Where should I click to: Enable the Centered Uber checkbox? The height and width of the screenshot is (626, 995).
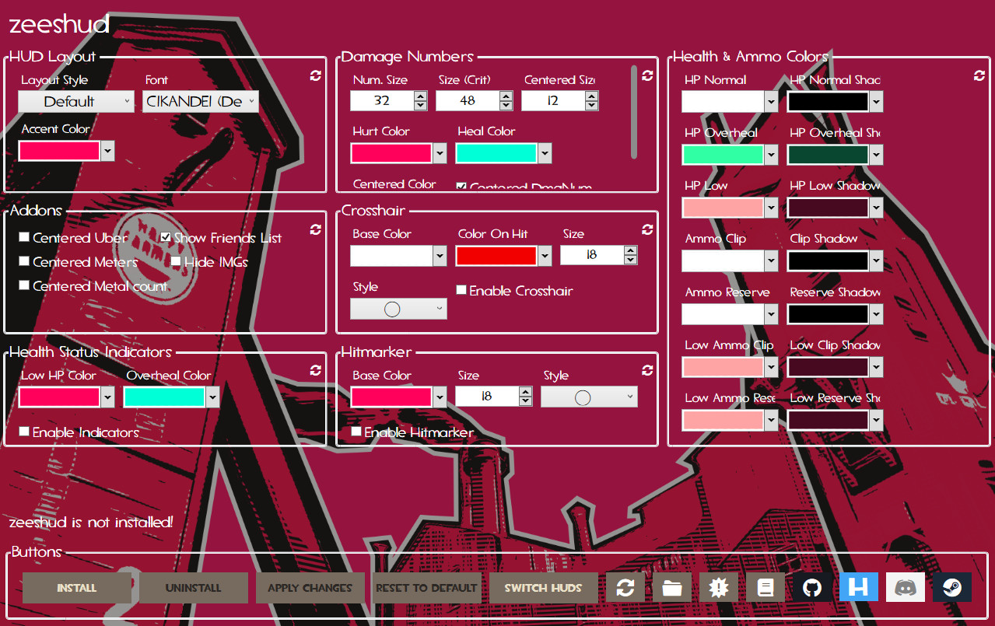pos(23,236)
